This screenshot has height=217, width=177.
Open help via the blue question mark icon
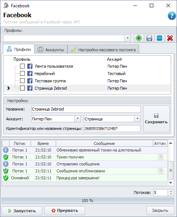coord(172,16)
